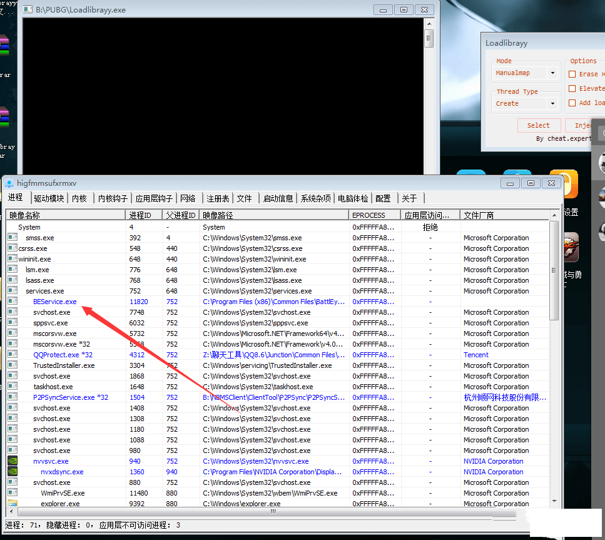The width and height of the screenshot is (605, 540).
Task: Click process ID 11820 cell
Action: (139, 302)
